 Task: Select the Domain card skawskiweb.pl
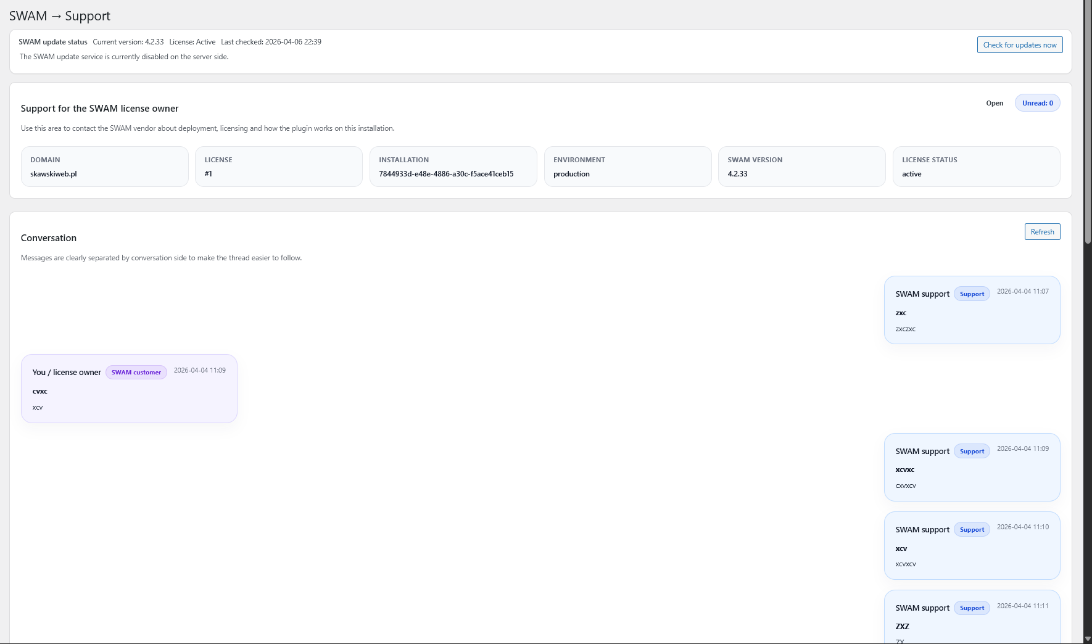(x=104, y=167)
